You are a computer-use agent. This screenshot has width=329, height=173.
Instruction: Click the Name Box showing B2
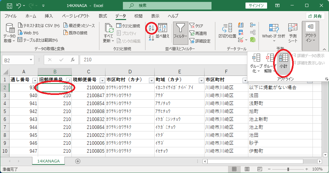tap(15, 60)
